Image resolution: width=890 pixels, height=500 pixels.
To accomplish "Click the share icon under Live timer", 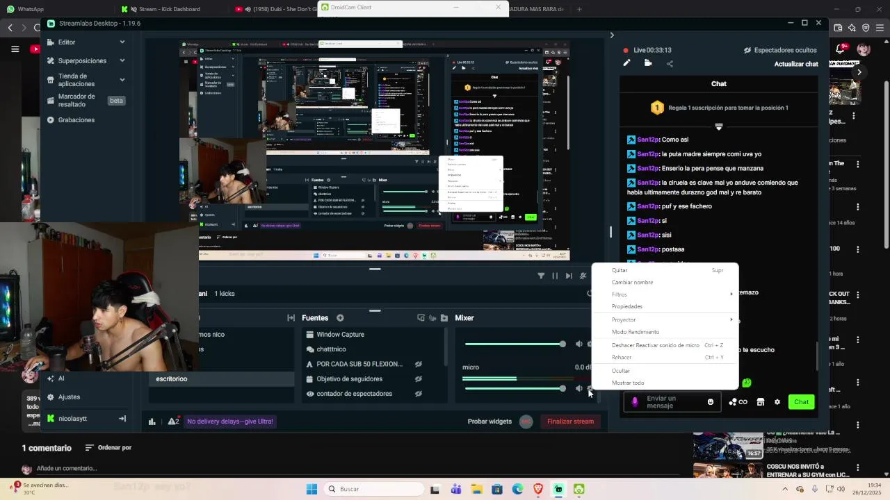I will (670, 64).
